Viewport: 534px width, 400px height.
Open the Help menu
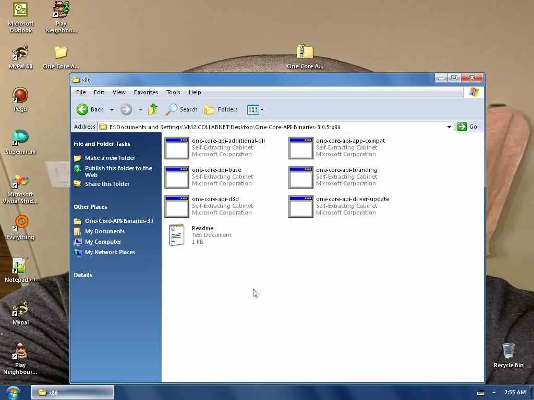click(x=195, y=92)
